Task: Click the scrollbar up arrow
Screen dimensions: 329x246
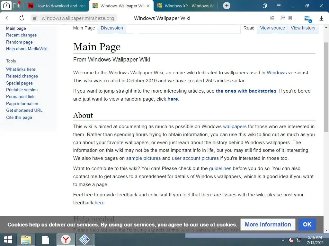Action: (x=326, y=28)
